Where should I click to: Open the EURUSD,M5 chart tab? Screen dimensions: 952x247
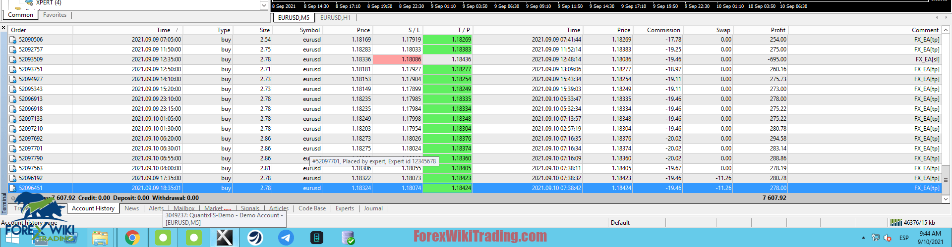pyautogui.click(x=294, y=17)
